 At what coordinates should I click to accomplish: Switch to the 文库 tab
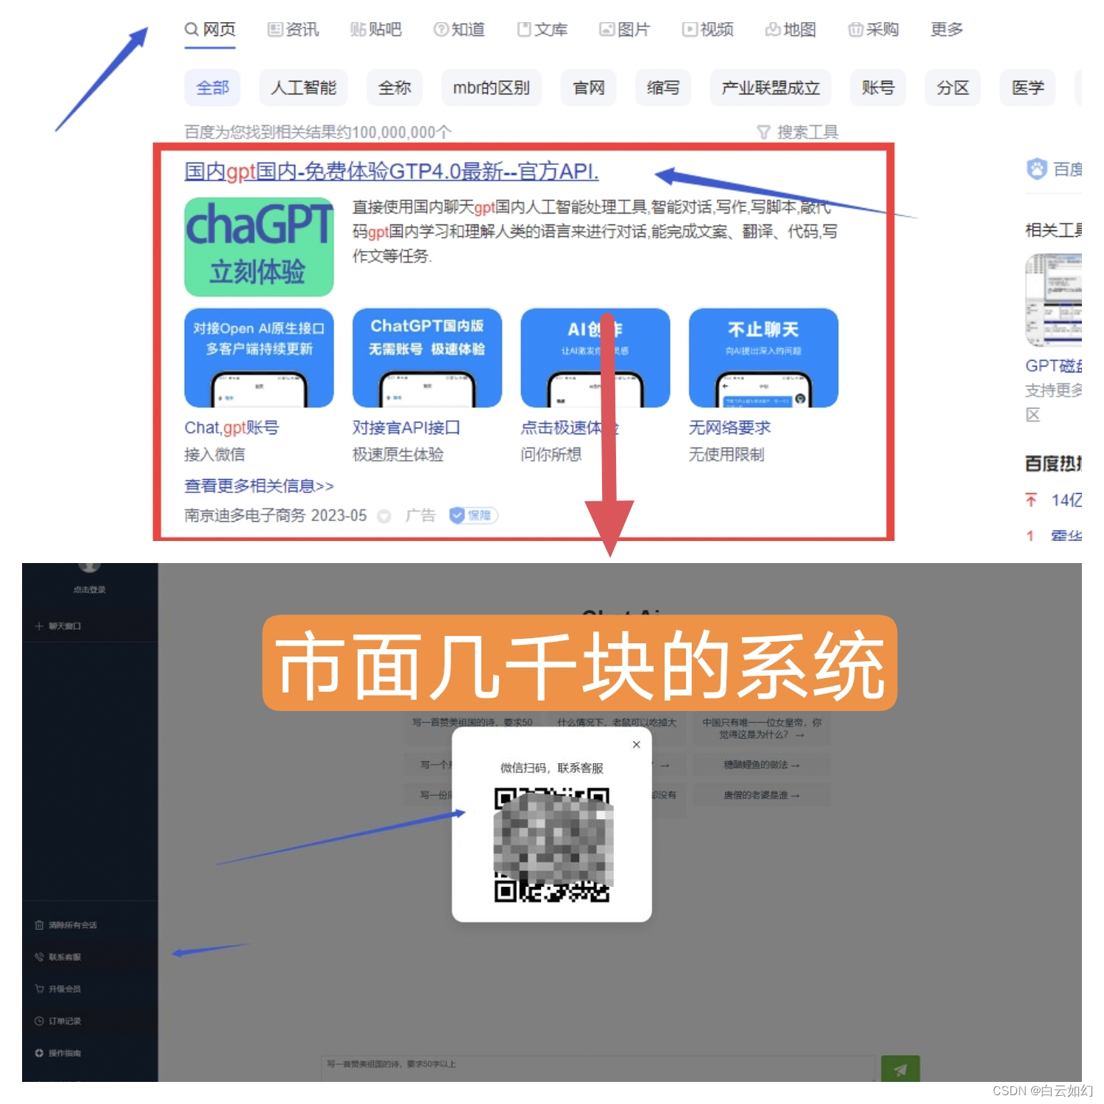pos(542,29)
